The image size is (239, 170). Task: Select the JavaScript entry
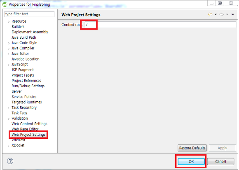point(20,64)
